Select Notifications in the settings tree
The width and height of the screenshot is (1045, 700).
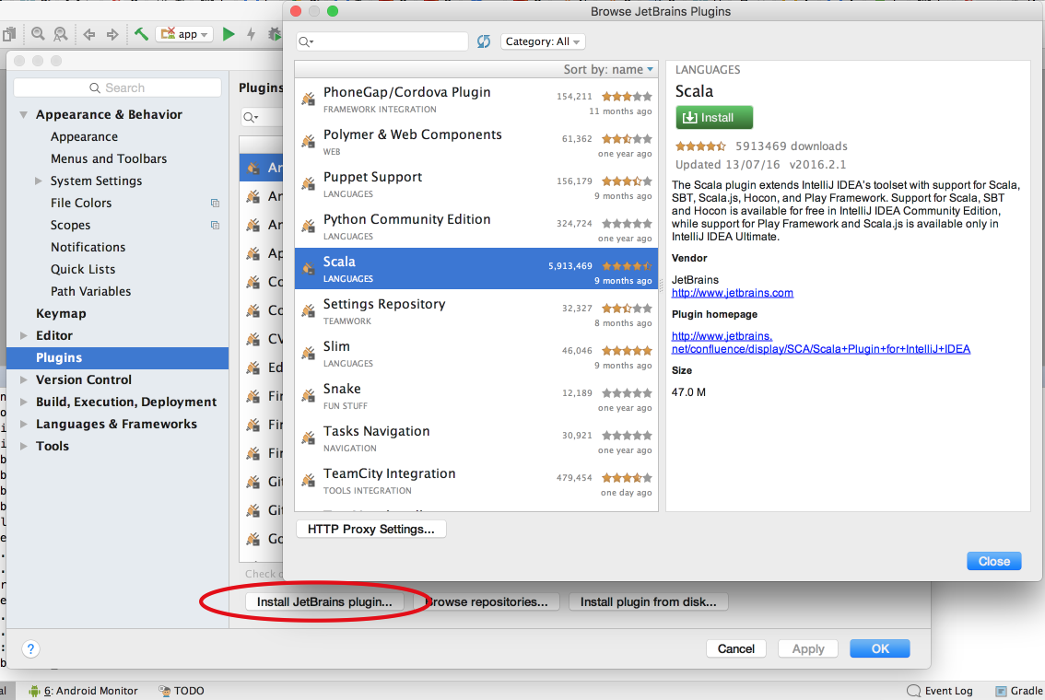(x=88, y=247)
